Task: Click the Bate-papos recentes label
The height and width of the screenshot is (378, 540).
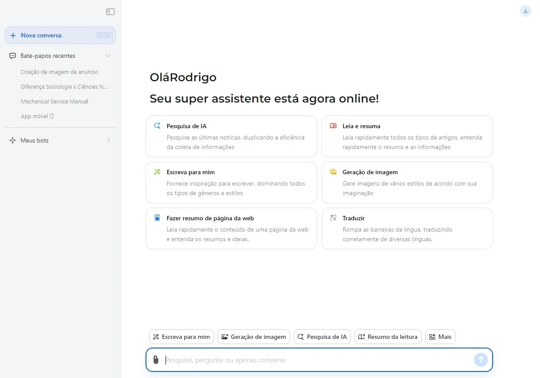Action: tap(48, 56)
